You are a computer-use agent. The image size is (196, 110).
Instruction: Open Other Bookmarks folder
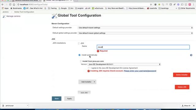pyautogui.click(x=187, y=8)
